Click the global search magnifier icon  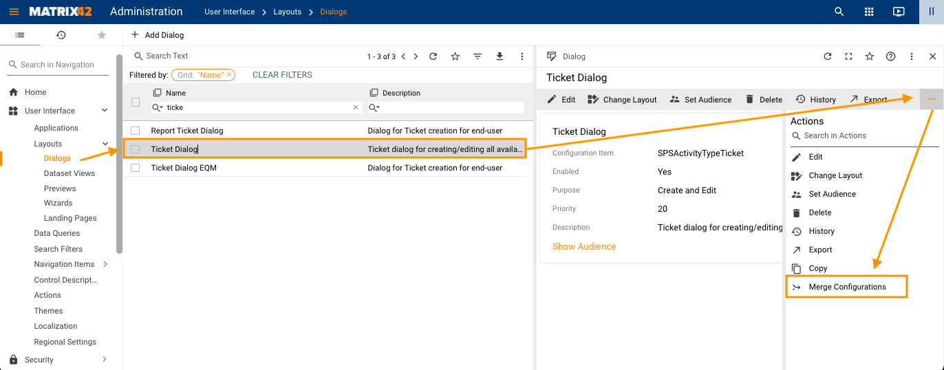point(839,12)
